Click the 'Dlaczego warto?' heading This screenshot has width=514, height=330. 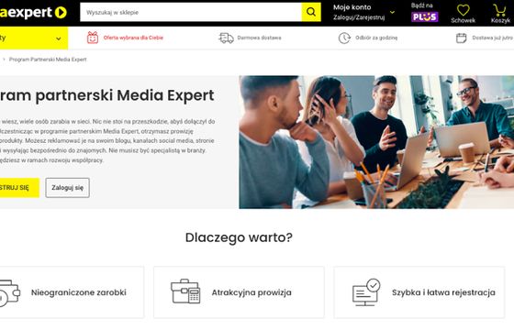[x=239, y=237]
